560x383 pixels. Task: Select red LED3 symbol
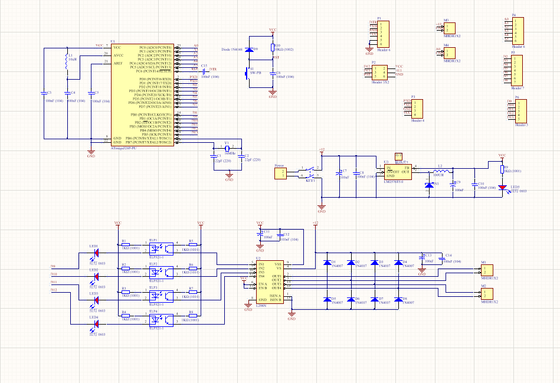96,300
